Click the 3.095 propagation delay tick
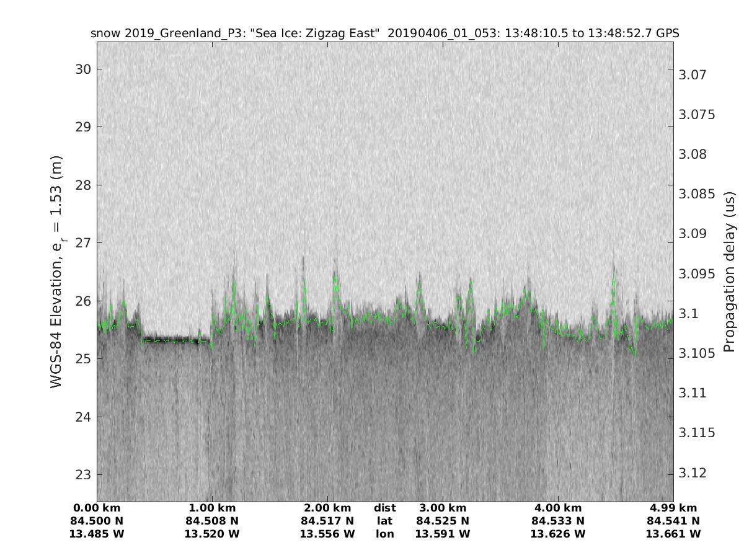Viewport: 744px width, 558px height. pyautogui.click(x=696, y=274)
